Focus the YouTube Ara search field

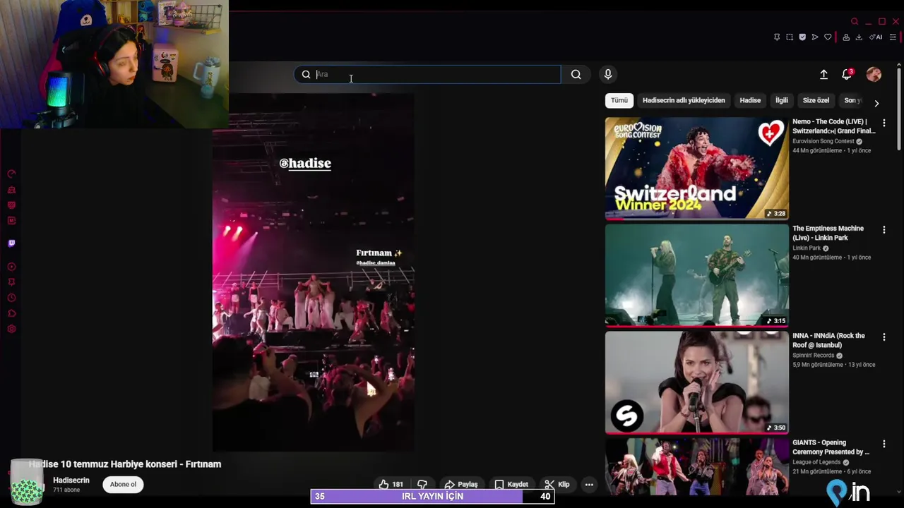[427, 74]
